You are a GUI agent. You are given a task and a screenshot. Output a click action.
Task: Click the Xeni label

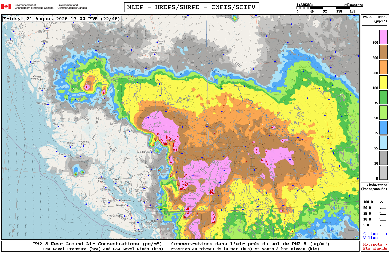(130, 130)
